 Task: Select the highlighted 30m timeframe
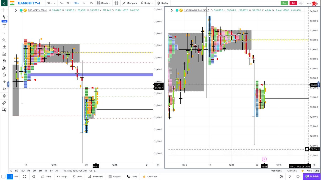[x=76, y=3]
